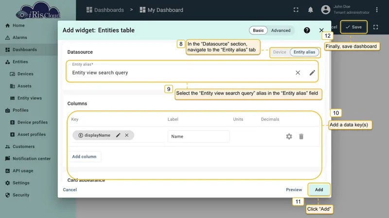Click the My Dashboard breadcrumb
This screenshot has width=389, height=218.
[161, 10]
